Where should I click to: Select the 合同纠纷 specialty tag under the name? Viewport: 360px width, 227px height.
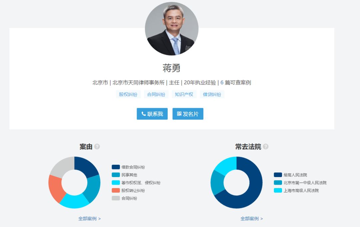[156, 94]
